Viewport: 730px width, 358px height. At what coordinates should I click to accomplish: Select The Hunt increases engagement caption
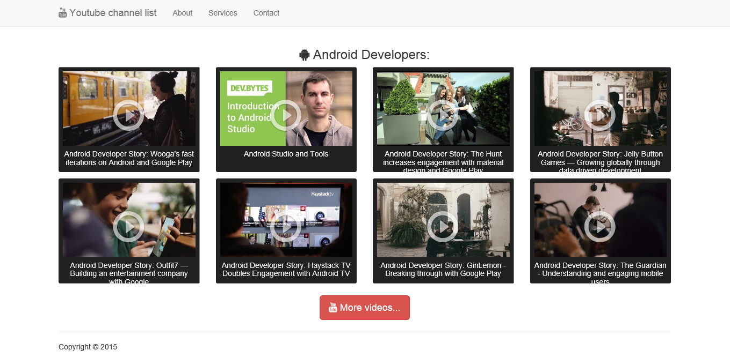(x=443, y=162)
